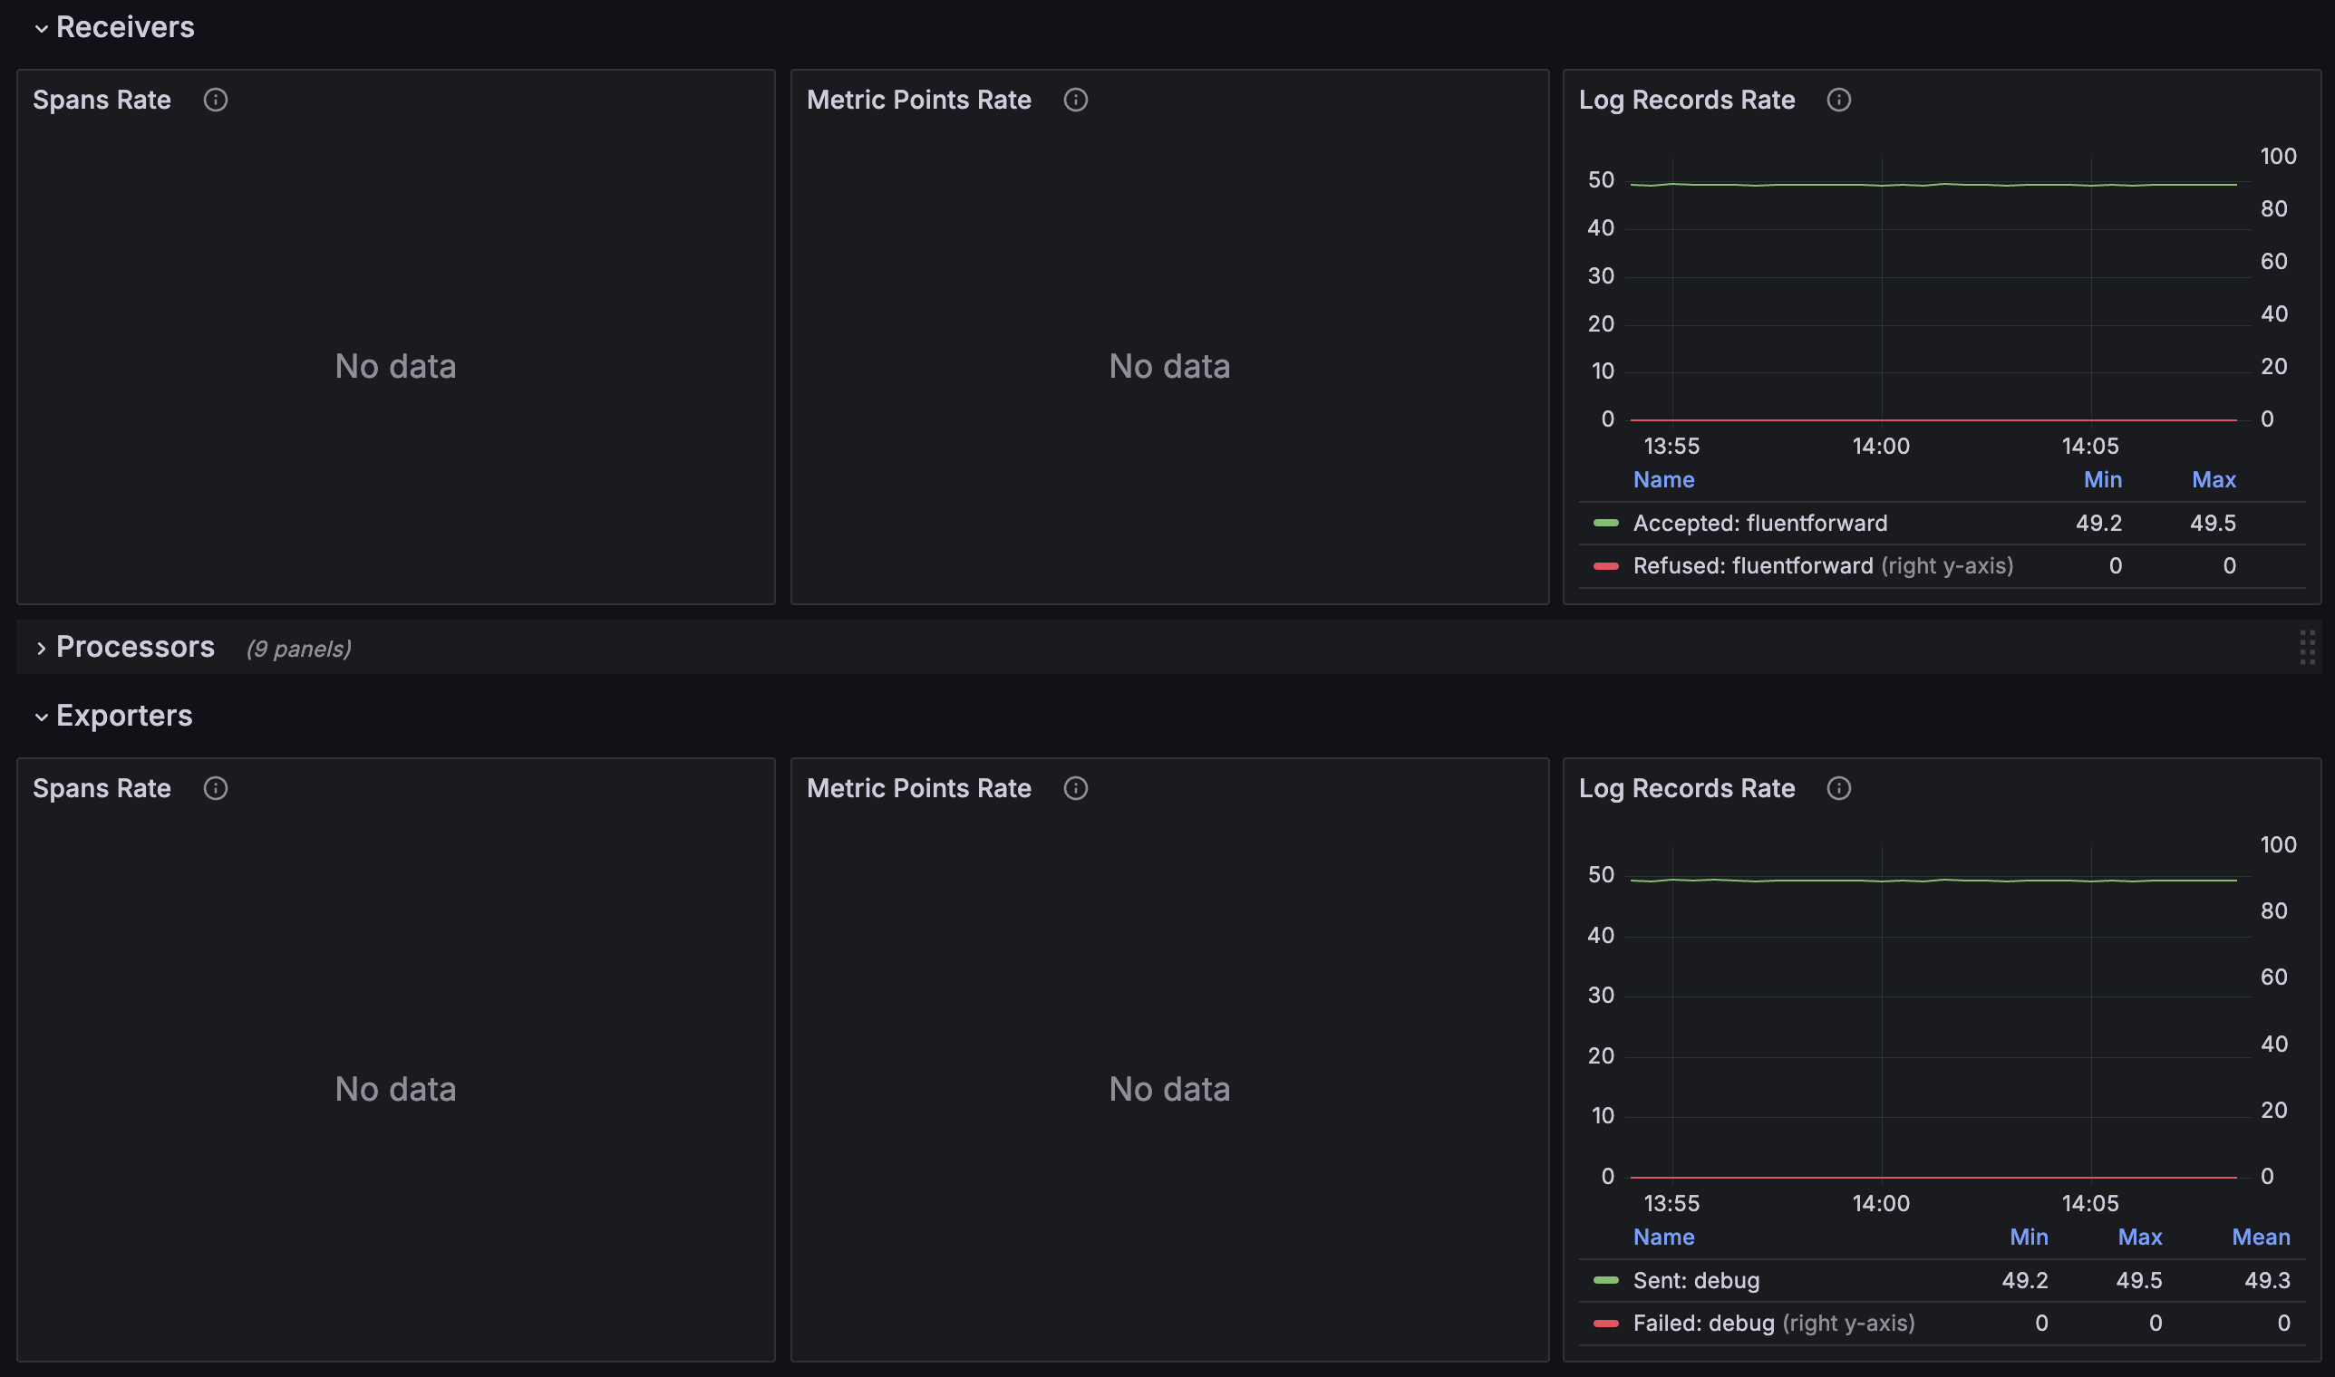Click Exporters Log Records Rate panel title
Screen dimensions: 2335x1377
[x=1686, y=789]
